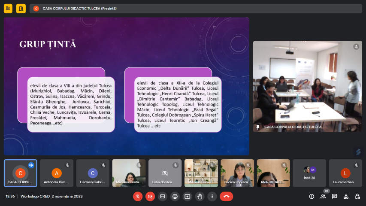The image size is (366, 206).
Task: Raise your hand in the meeting
Action: coord(200,196)
